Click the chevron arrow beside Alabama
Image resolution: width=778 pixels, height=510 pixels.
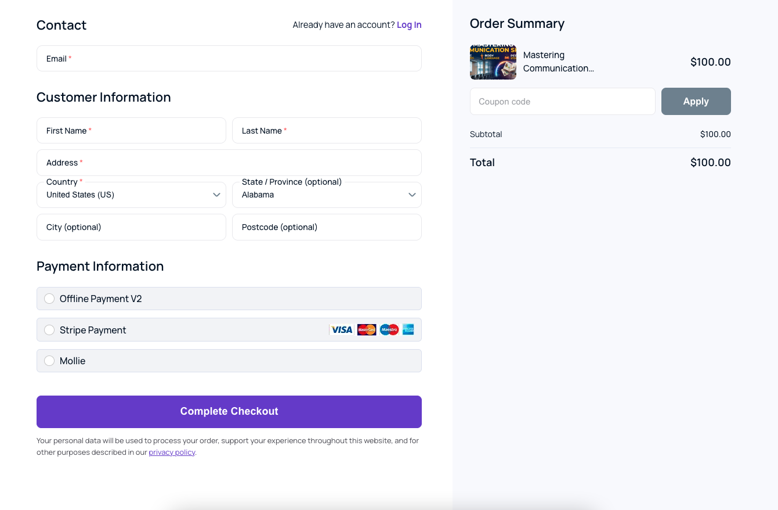412,195
